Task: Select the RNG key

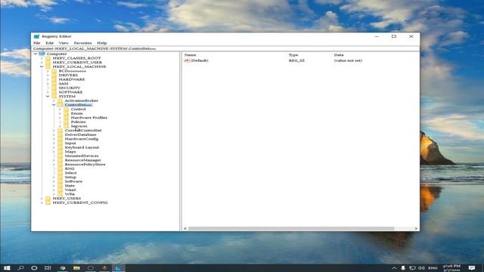Action: 70,168
